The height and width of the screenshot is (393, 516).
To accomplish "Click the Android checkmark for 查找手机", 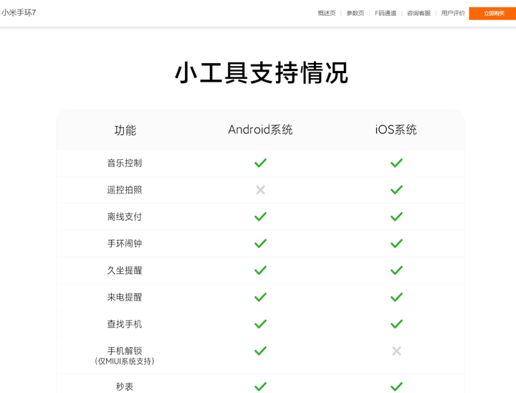I will [260, 324].
